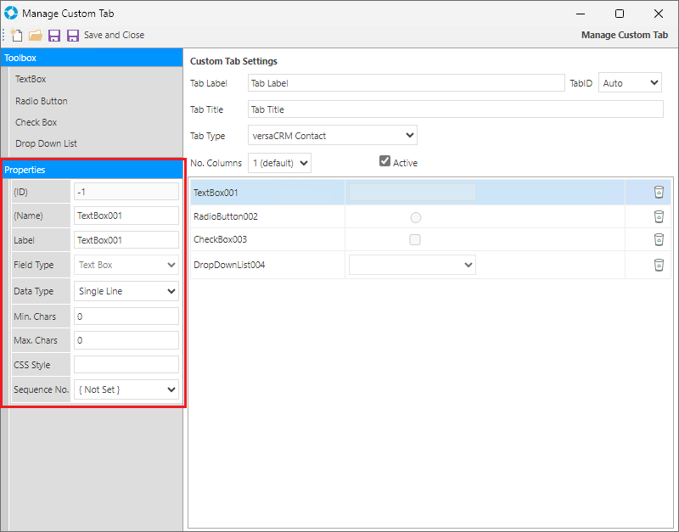Image resolution: width=679 pixels, height=532 pixels.
Task: Click the Tab Title input field
Action: (x=455, y=109)
